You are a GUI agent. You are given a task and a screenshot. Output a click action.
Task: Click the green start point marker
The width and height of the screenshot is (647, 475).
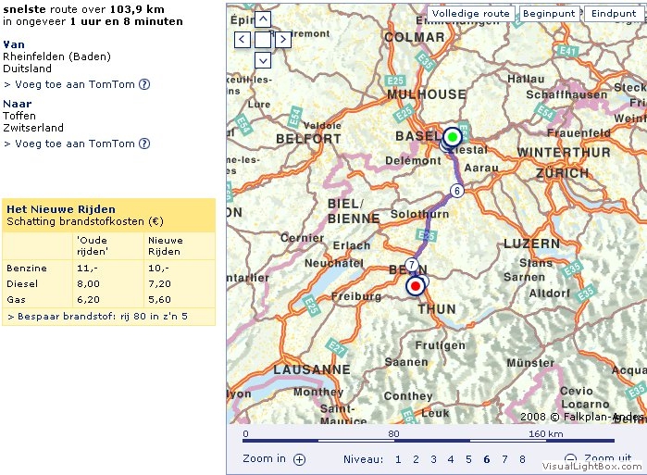453,137
